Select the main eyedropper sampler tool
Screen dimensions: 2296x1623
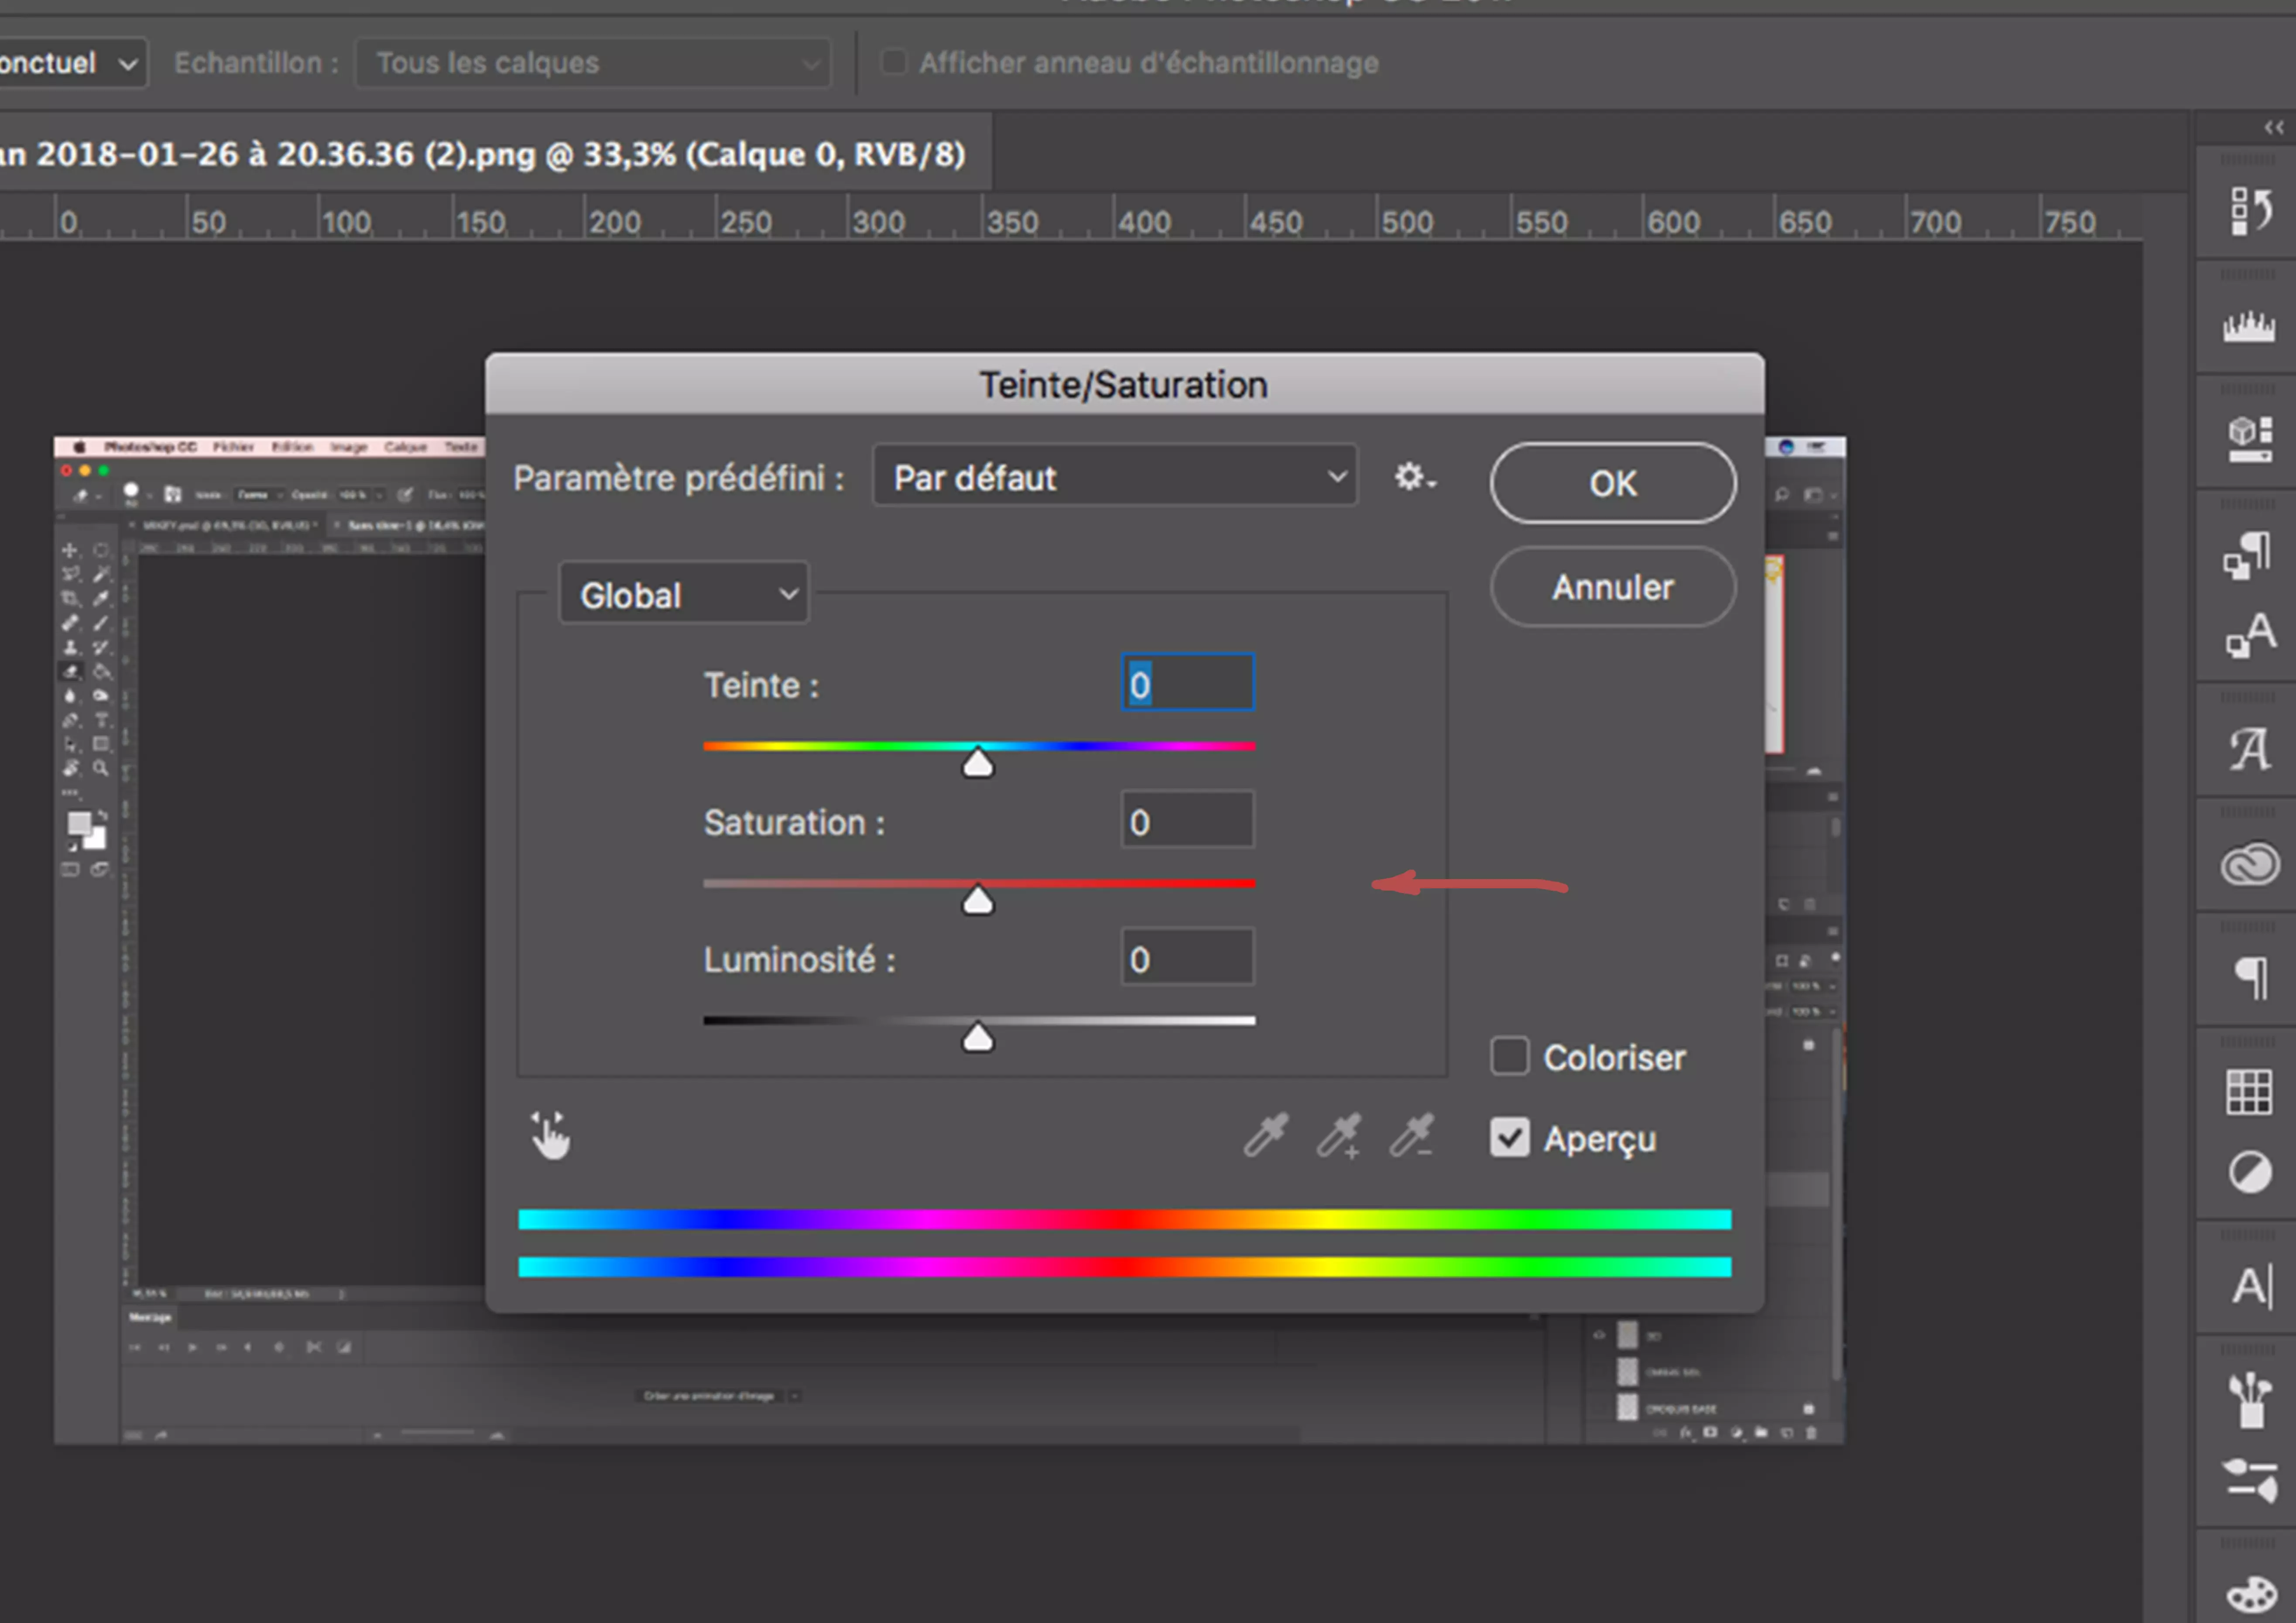[x=1265, y=1137]
